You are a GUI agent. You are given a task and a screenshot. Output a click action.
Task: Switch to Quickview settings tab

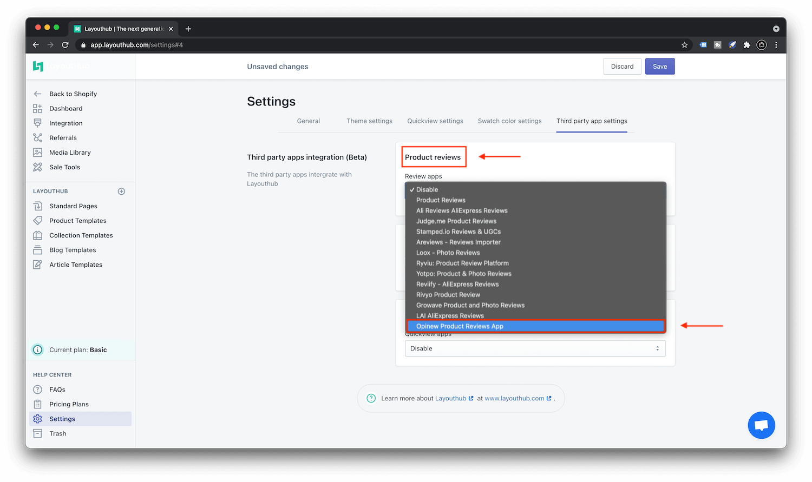(435, 121)
